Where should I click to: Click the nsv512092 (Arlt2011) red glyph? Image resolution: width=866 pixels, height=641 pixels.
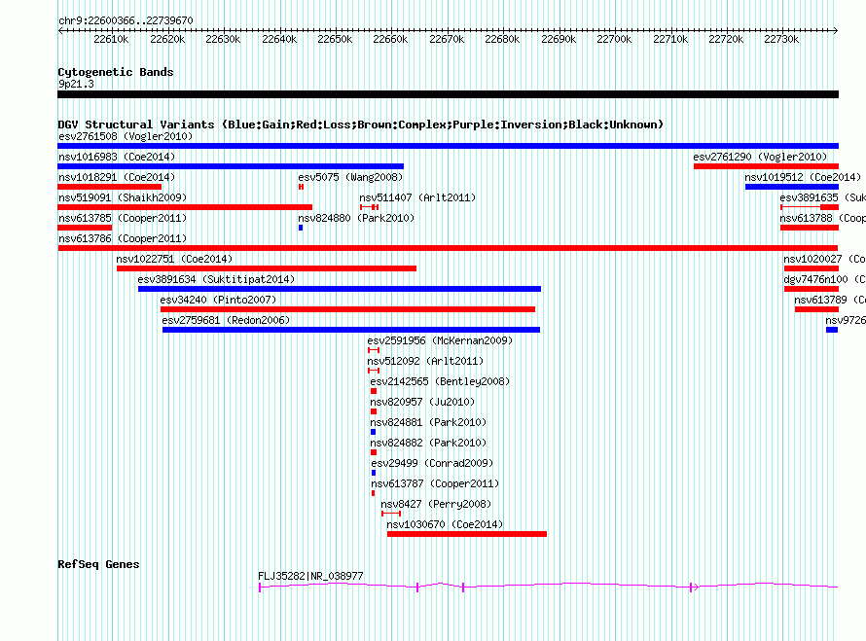[x=374, y=371]
